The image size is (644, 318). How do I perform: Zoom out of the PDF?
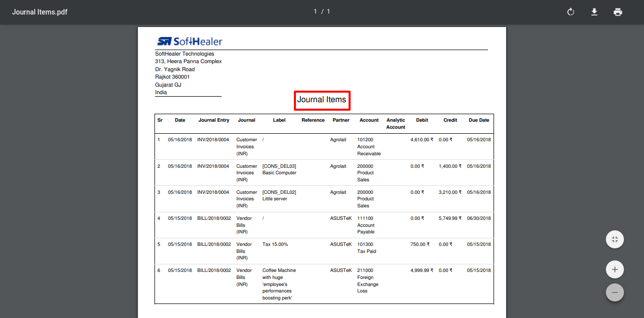pos(615,292)
